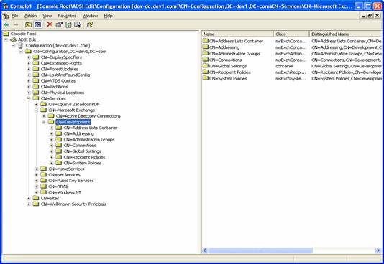Click the ADSI Edit snap-in icon
The width and height of the screenshot is (384, 264).
pyautogui.click(x=13, y=39)
